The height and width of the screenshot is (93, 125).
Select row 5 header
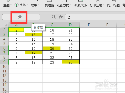point(4,44)
